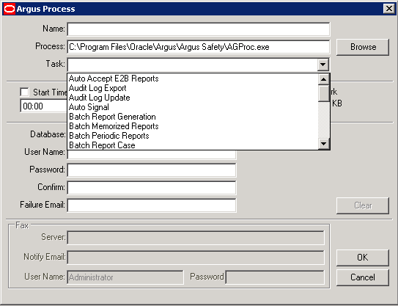Click the task list scroll up arrow
This screenshot has height=306, width=398.
pyautogui.click(x=324, y=79)
